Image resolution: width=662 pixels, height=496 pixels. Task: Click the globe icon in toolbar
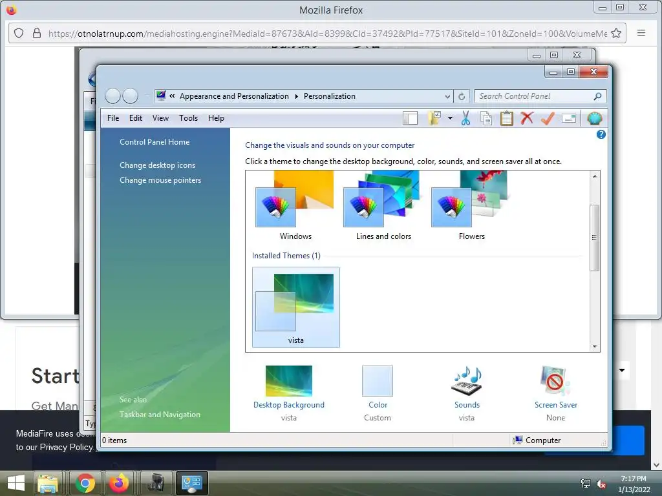click(595, 119)
